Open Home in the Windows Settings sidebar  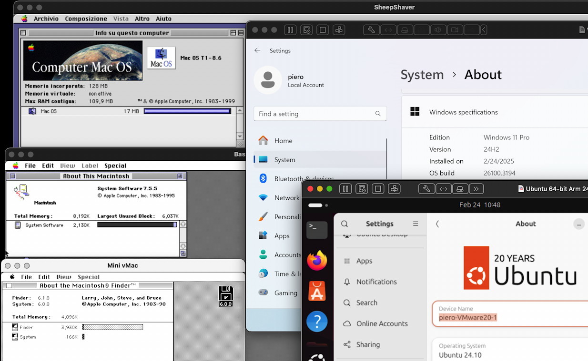(x=319, y=141)
